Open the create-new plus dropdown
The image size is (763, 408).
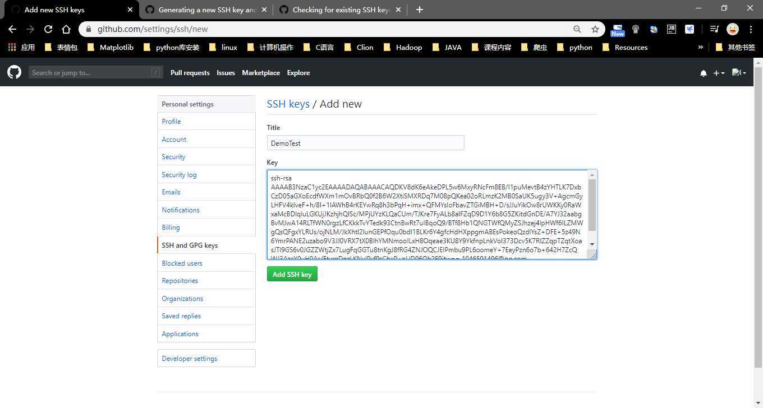coord(719,73)
